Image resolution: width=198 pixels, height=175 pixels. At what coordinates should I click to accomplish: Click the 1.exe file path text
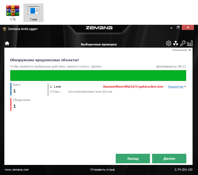[81, 92]
